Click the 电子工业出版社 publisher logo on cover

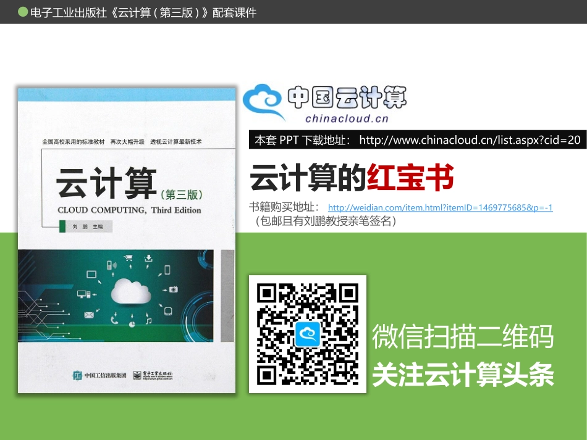point(153,375)
